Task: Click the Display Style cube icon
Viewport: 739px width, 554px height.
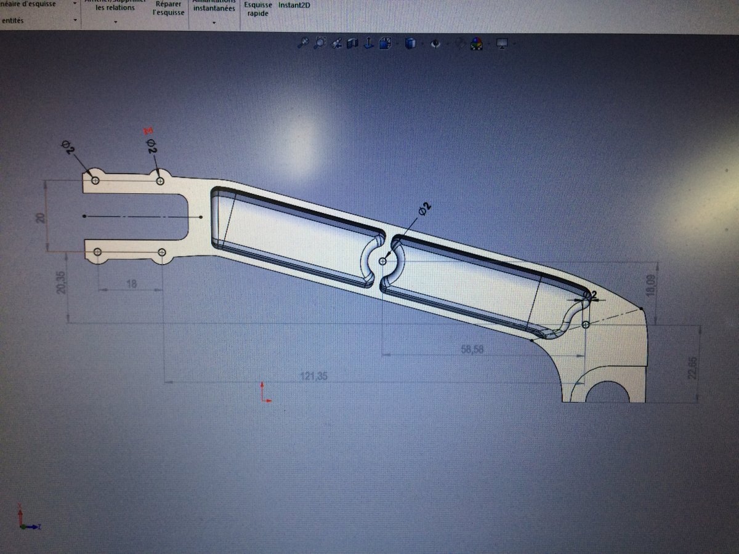Action: [x=411, y=43]
